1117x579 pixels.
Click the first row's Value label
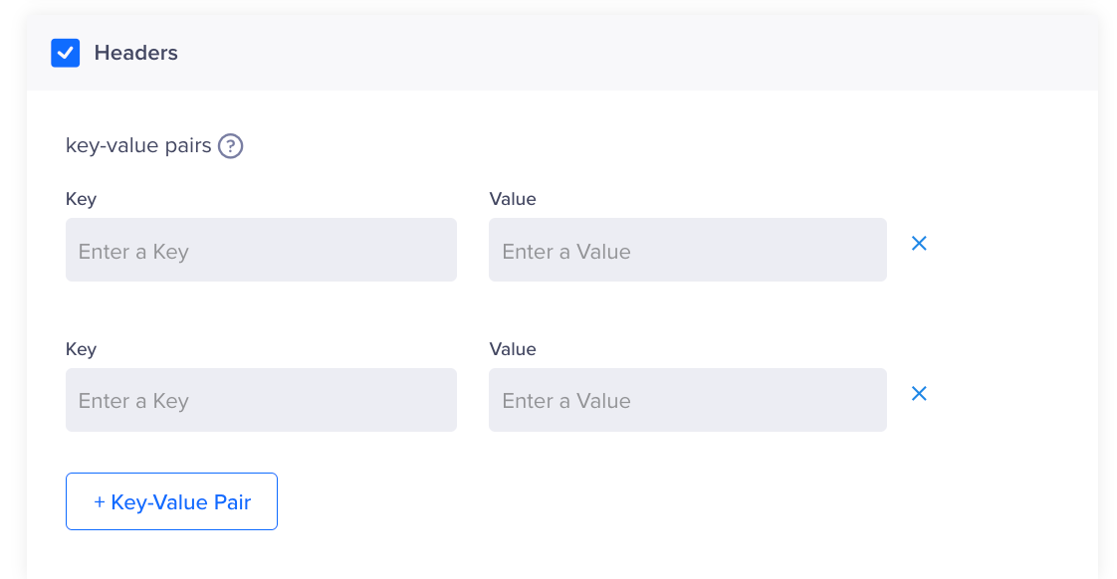[x=513, y=199]
